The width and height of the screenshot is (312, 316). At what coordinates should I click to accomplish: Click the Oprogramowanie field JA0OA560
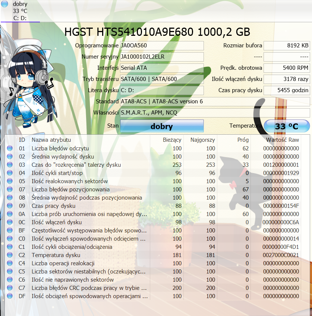point(162,46)
